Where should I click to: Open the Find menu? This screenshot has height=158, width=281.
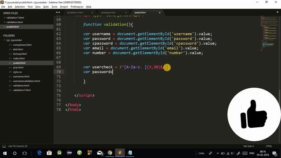(30, 7)
